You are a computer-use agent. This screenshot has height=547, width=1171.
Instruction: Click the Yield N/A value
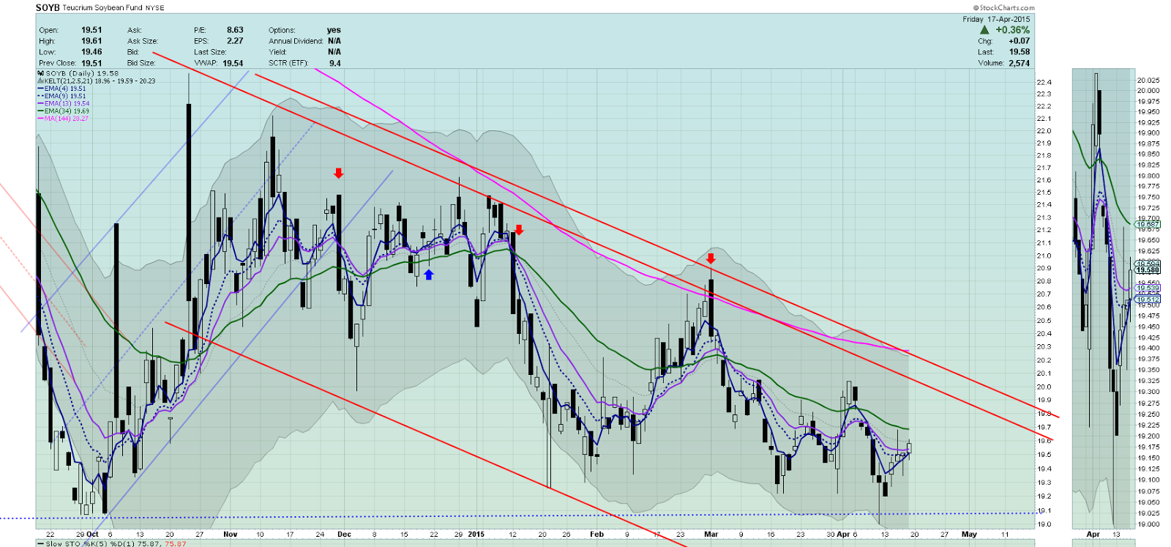click(334, 52)
